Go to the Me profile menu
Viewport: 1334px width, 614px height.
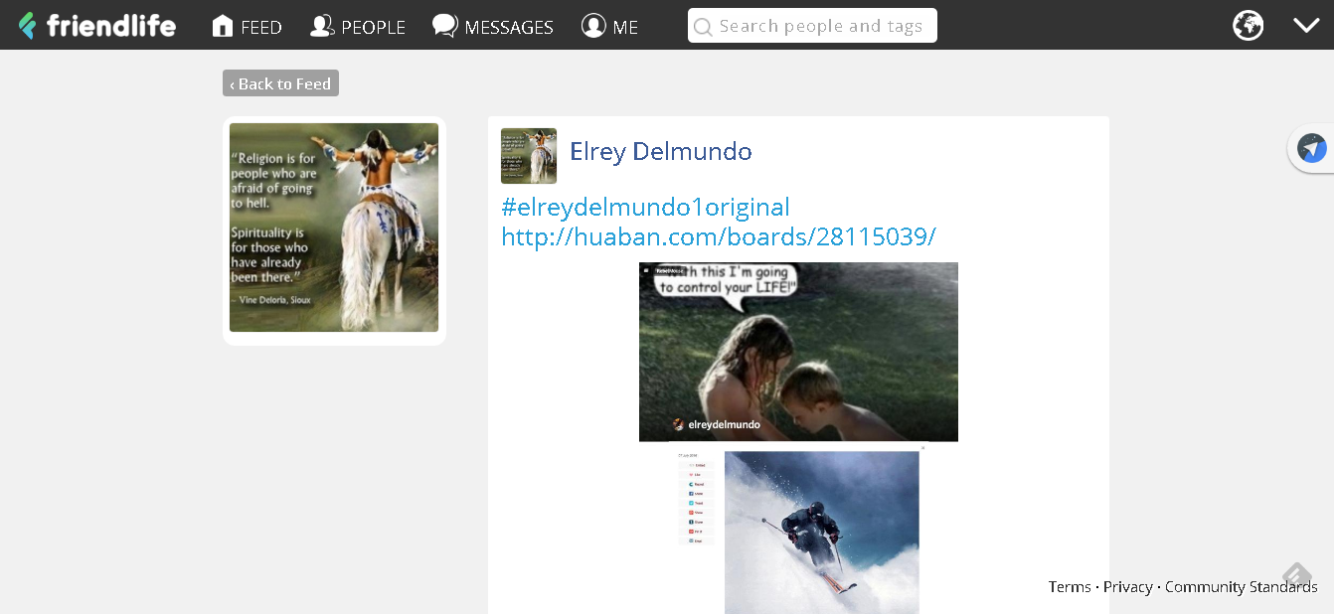pos(610,26)
